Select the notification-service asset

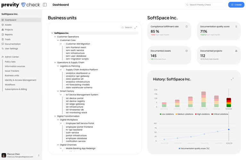pyautogui.click(x=76, y=141)
